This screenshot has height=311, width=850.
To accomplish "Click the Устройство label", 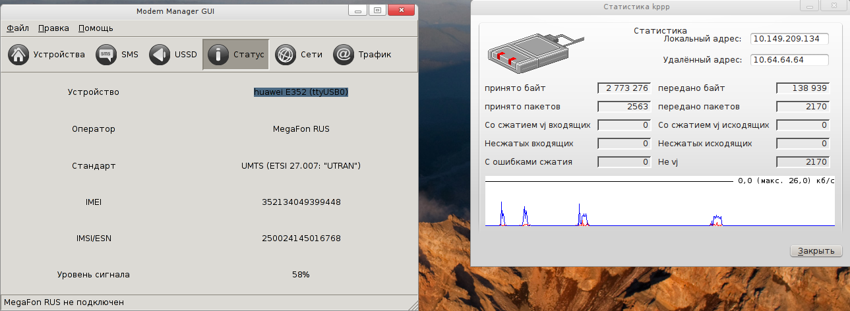I will point(94,92).
